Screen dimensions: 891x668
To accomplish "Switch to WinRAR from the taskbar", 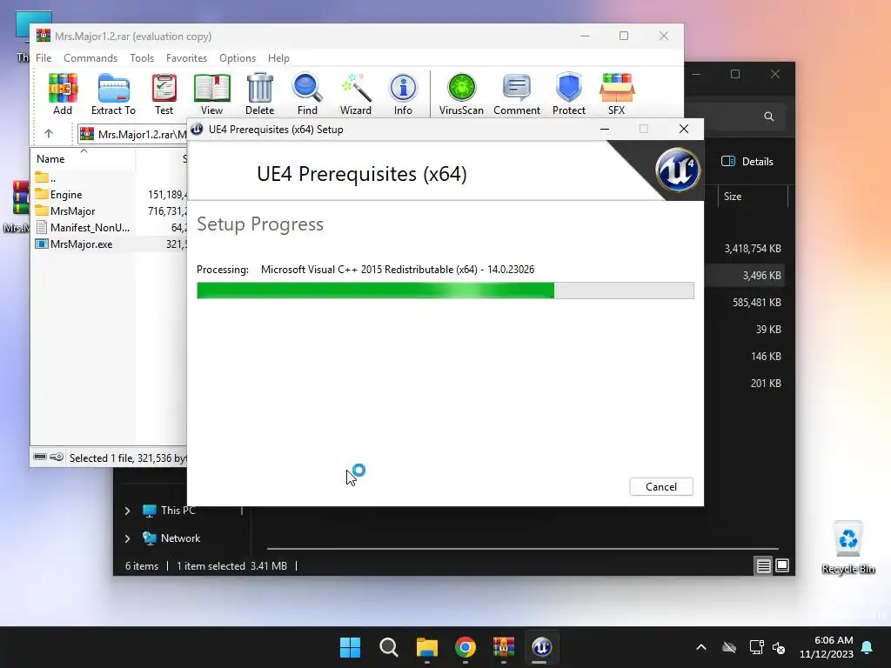I will 504,647.
